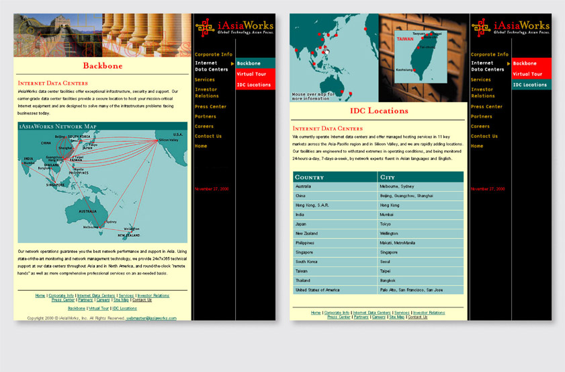Follow Site Map footer link on Backbone page
Image resolution: width=565 pixels, height=372 pixels.
coord(121,300)
